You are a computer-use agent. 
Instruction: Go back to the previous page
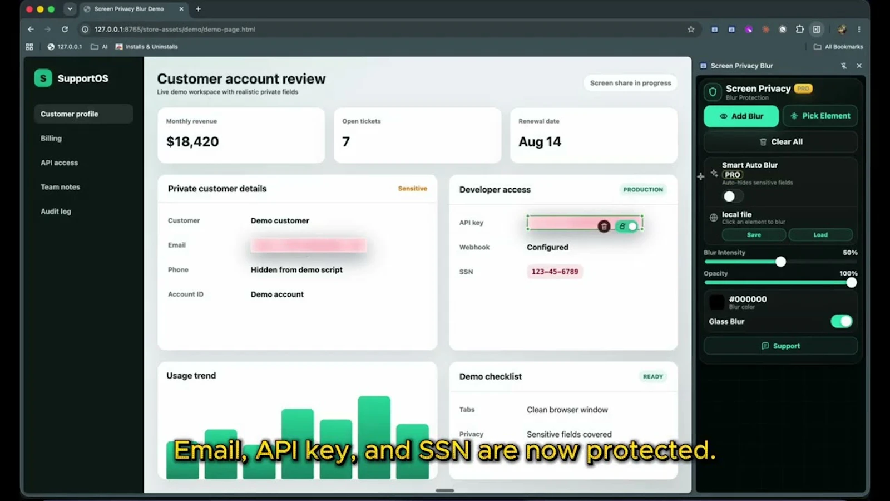pyautogui.click(x=31, y=30)
